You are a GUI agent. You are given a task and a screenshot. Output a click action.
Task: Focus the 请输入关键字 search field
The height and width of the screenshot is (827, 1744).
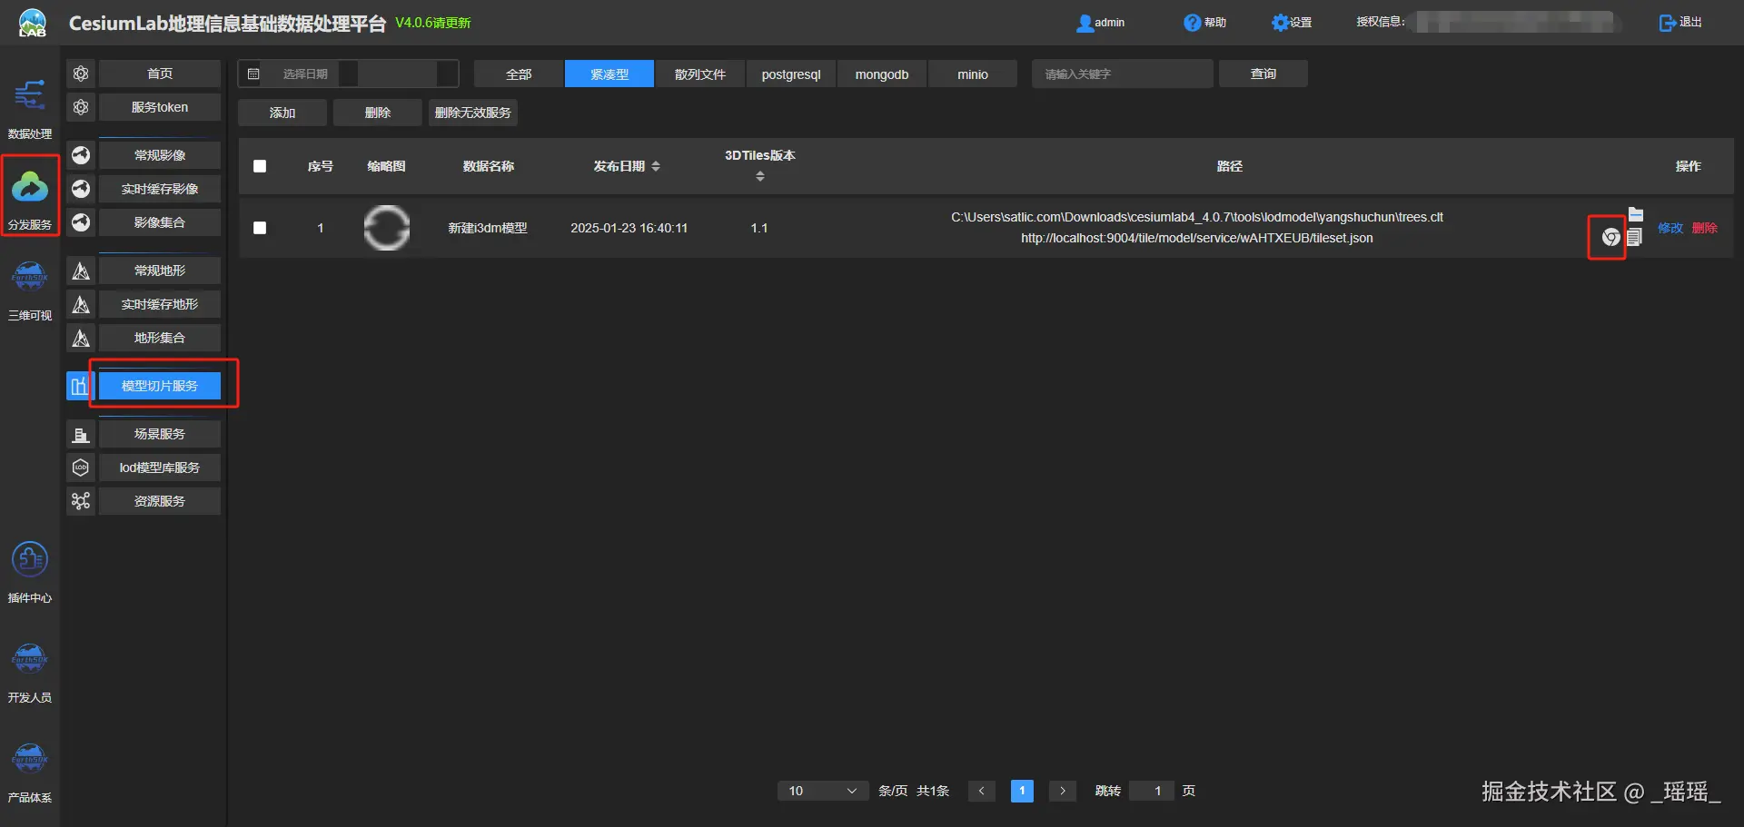pyautogui.click(x=1123, y=74)
